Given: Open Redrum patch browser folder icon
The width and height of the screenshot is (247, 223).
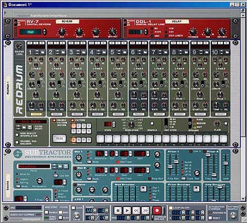Looking at the screenshot, I should 24,127.
